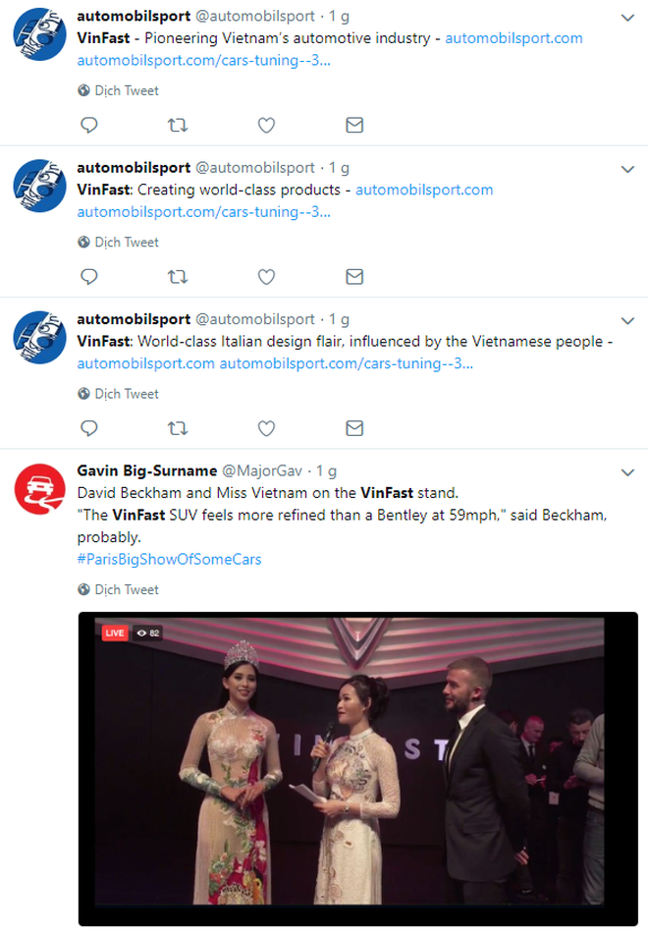Click the reply bubble icon on the second tweet
The width and height of the screenshot is (648, 934).
click(89, 277)
